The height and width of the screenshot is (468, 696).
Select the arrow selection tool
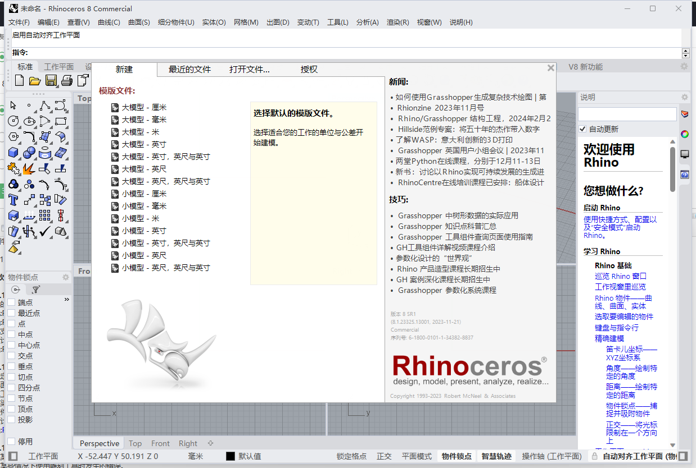click(x=13, y=105)
